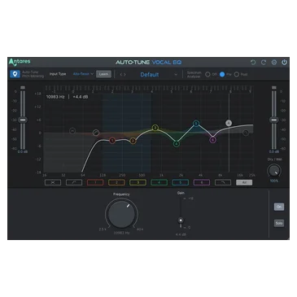
Task: Select the notch filter band button
Action: click(x=53, y=182)
